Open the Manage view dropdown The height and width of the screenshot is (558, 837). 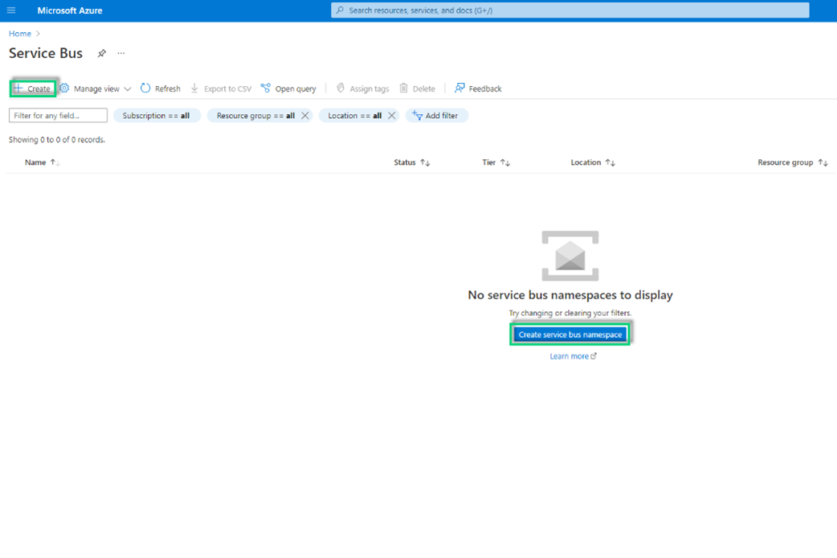(x=96, y=88)
